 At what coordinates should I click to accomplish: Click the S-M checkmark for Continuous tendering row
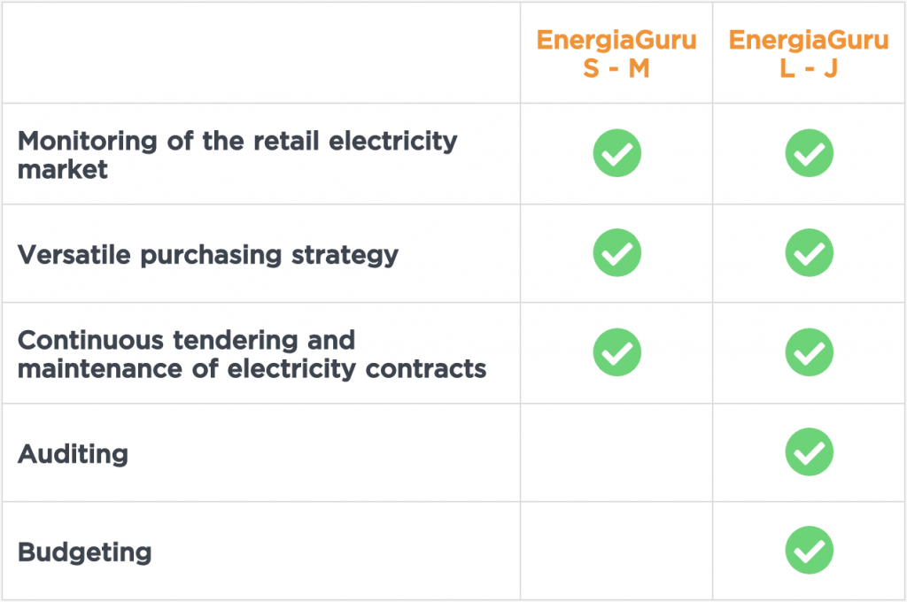point(616,352)
